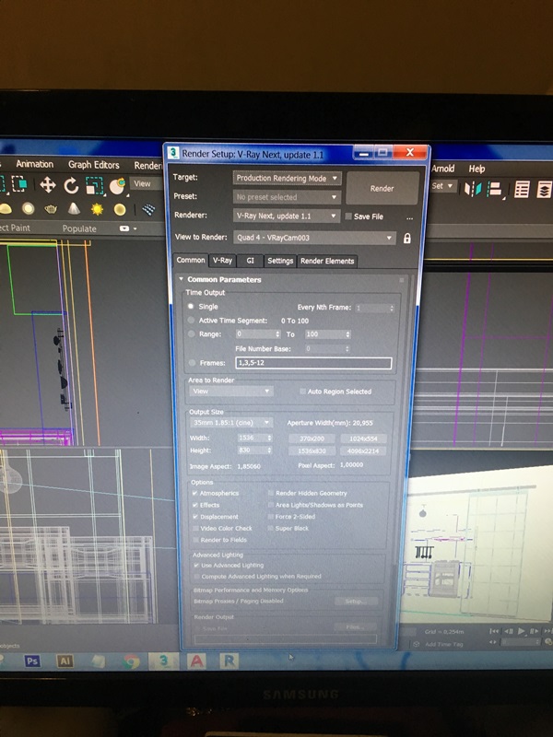The width and height of the screenshot is (553, 737).
Task: Click the yellow sun light icon
Action: pyautogui.click(x=97, y=209)
